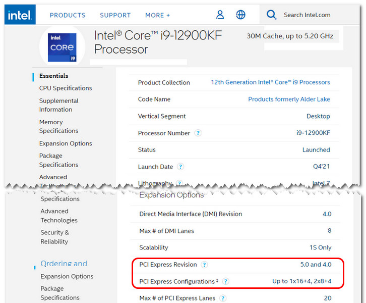
Task: Click the i9-12900KF processor number value
Action: (313, 133)
